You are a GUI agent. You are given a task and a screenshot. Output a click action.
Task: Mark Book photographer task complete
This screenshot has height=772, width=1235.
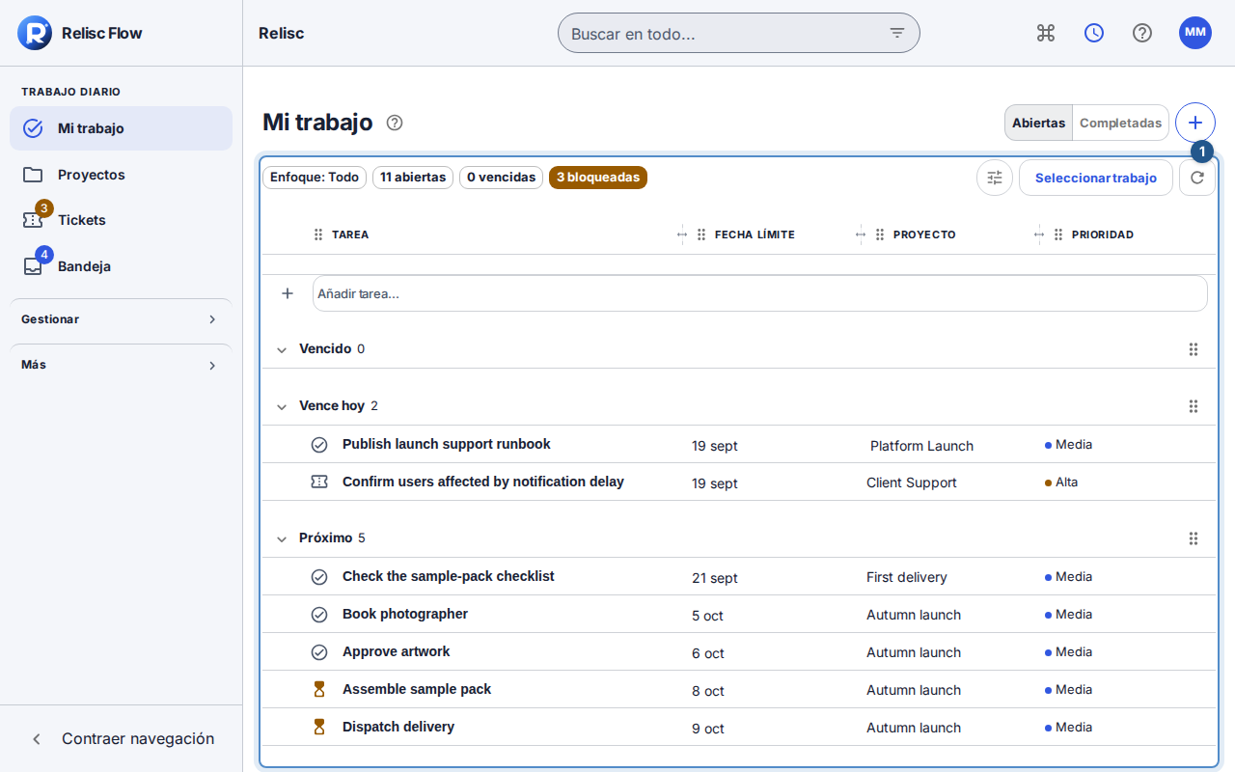pyautogui.click(x=319, y=615)
